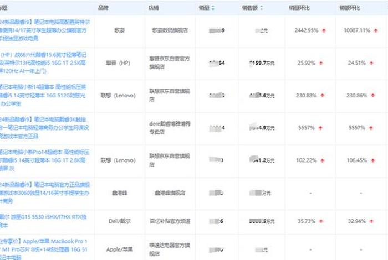Click the red up arrow beside 230.86%
The width and height of the screenshot is (388, 260).
[373, 96]
